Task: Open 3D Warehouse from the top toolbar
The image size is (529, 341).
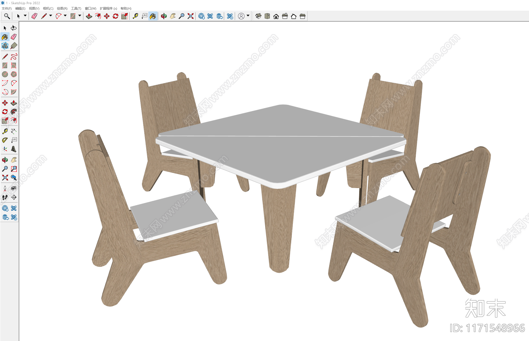Action: coord(201,16)
